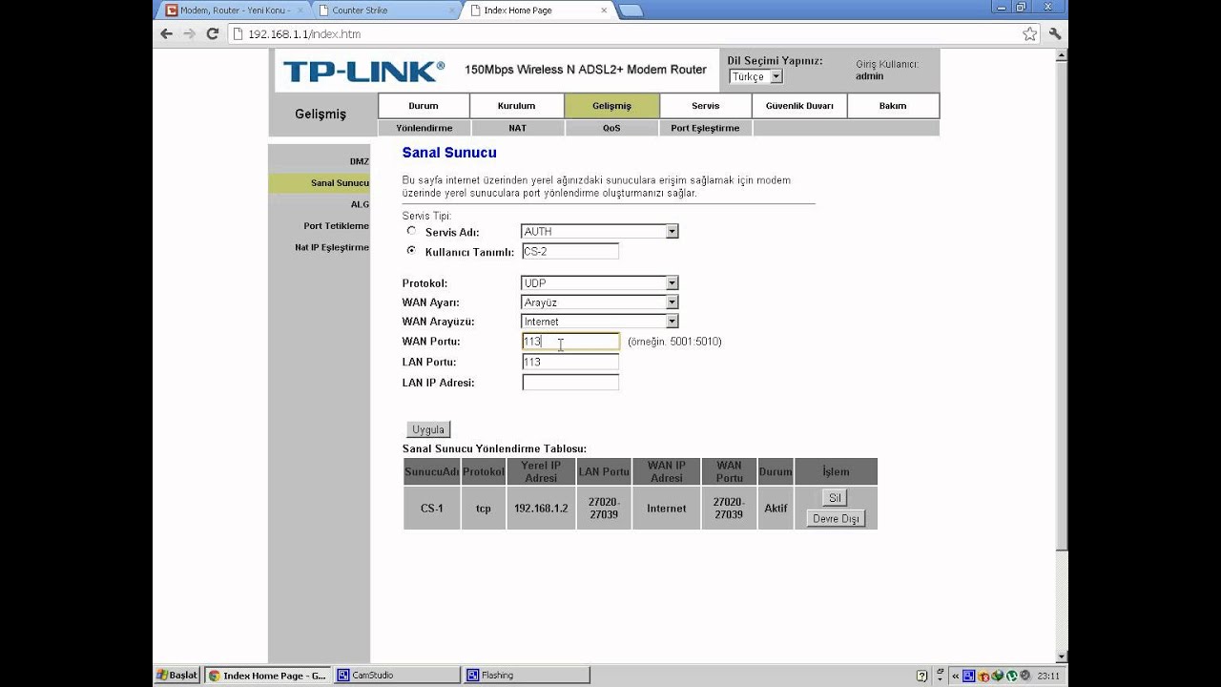Close the Index Home Page tab
Viewport: 1221px width, 687px height.
pyautogui.click(x=604, y=10)
